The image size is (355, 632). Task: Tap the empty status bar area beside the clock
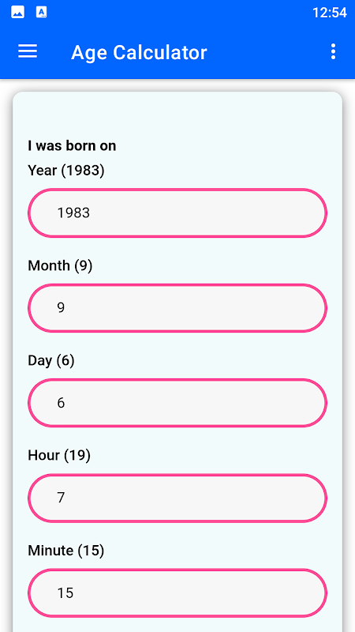[x=177, y=13]
